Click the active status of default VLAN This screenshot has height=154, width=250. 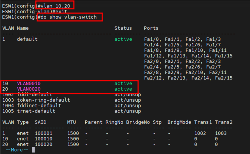(x=123, y=39)
